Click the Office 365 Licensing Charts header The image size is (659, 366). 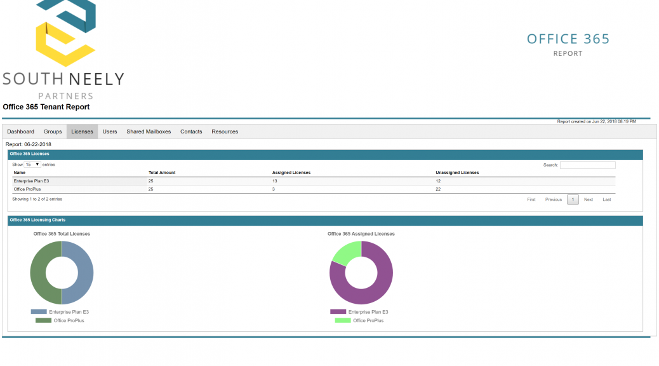pyautogui.click(x=325, y=220)
